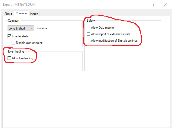This screenshot has height=130, width=173.
Task: Toggle Allow modification of Signals settings
Action: 88,41
